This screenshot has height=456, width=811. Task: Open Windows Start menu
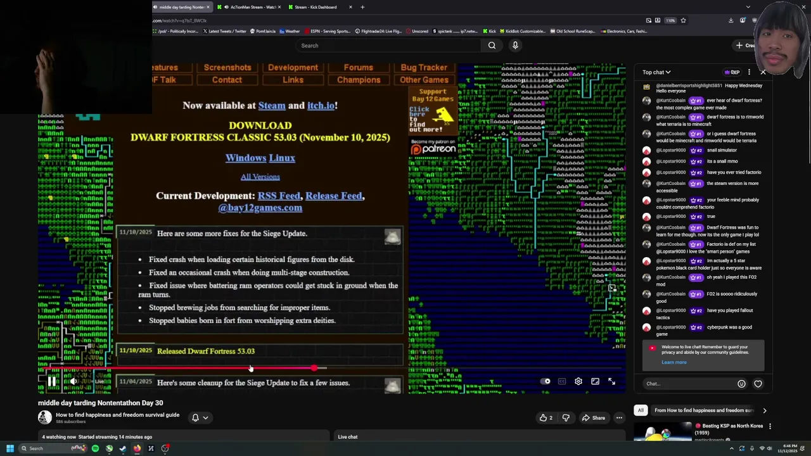10,448
